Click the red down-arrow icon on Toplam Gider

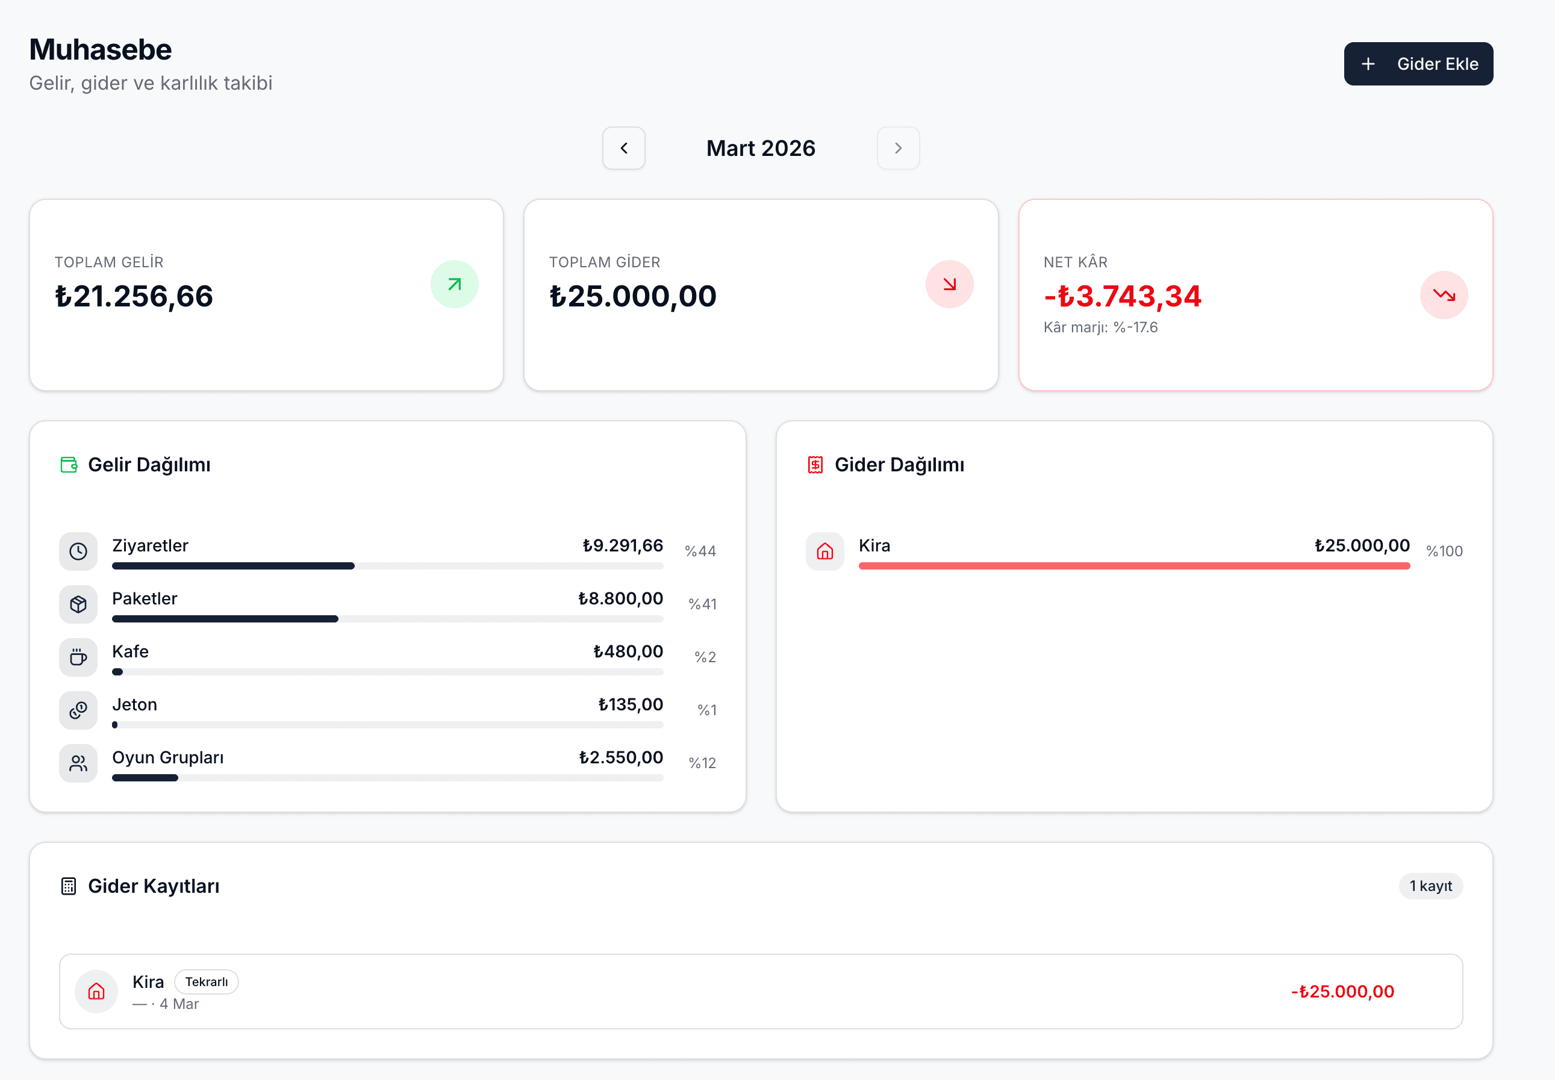tap(949, 284)
